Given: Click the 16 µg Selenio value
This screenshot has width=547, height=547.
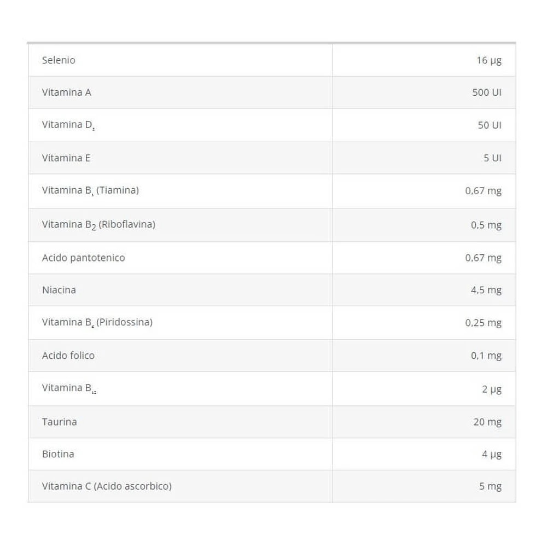Looking at the screenshot, I should tap(489, 60).
